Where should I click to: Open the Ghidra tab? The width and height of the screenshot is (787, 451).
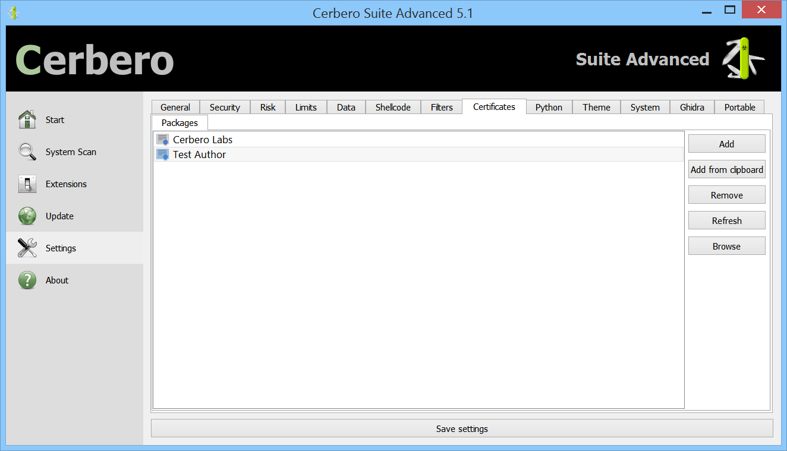click(x=692, y=107)
